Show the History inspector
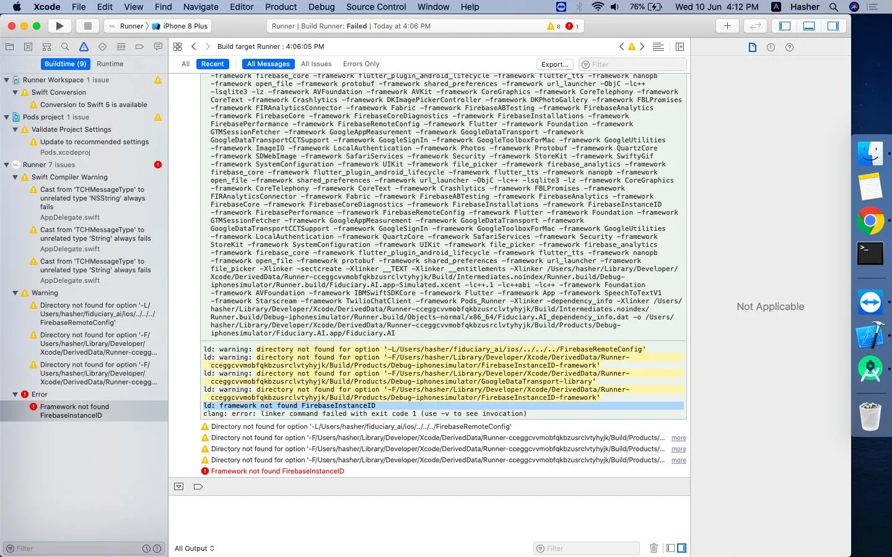Viewport: 892px width, 557px height. pyautogui.click(x=771, y=47)
